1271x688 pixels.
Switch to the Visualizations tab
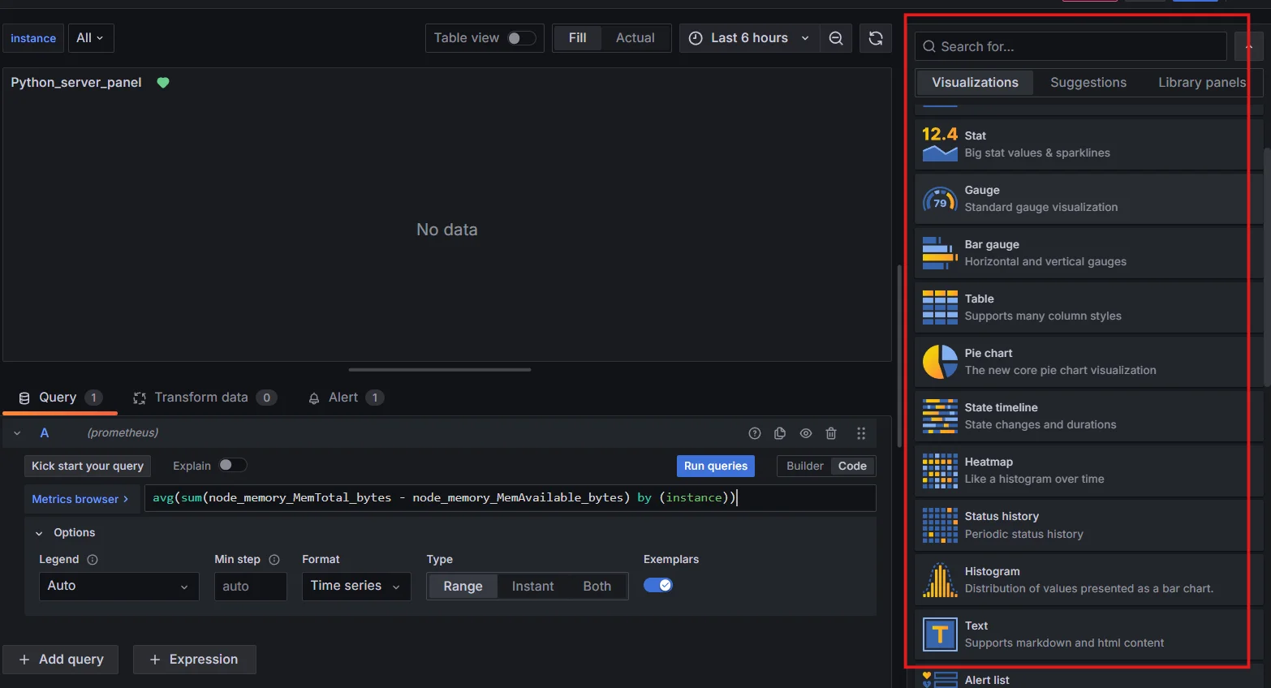pyautogui.click(x=975, y=83)
